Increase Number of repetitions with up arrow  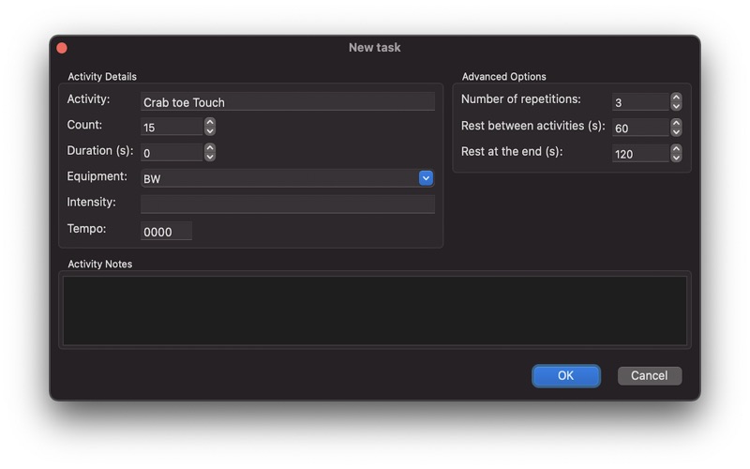(676, 98)
